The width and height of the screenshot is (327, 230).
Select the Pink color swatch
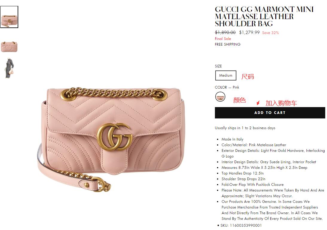click(x=220, y=97)
